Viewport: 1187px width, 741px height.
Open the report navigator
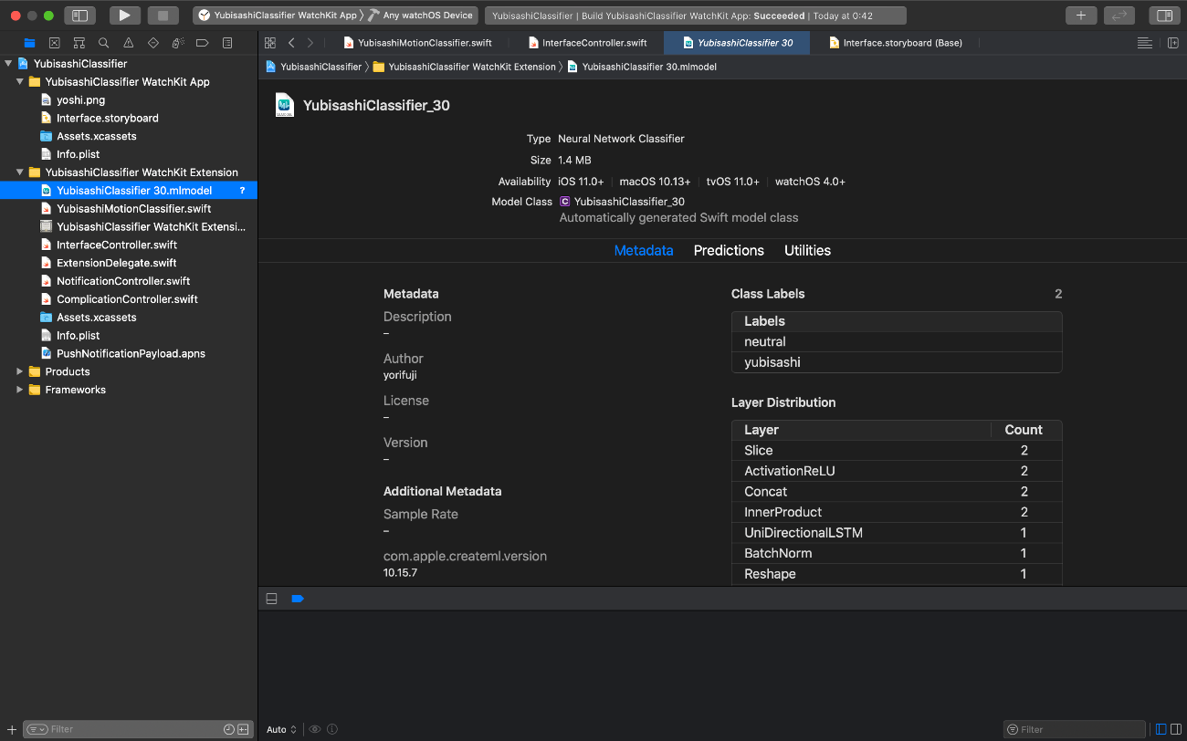[x=227, y=43]
